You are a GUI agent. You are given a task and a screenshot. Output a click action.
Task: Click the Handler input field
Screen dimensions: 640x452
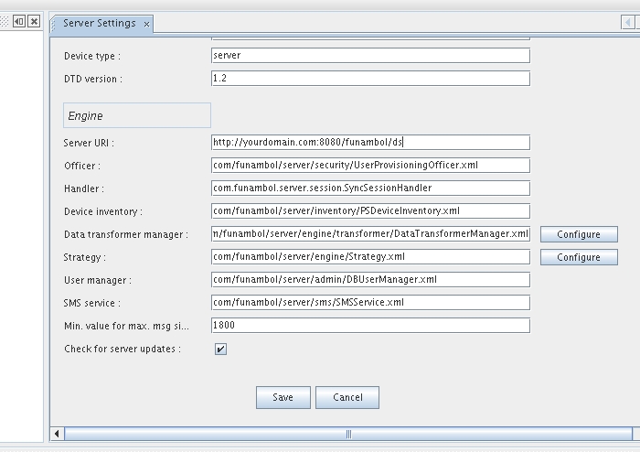tap(370, 188)
